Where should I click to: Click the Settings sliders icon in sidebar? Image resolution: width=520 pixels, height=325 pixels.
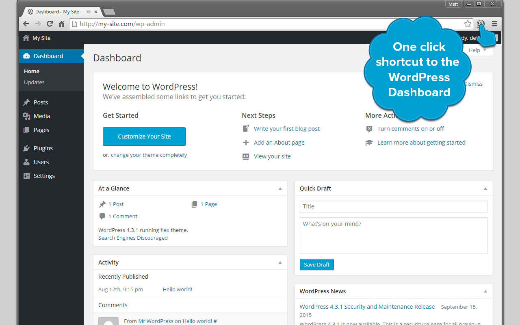tap(26, 176)
